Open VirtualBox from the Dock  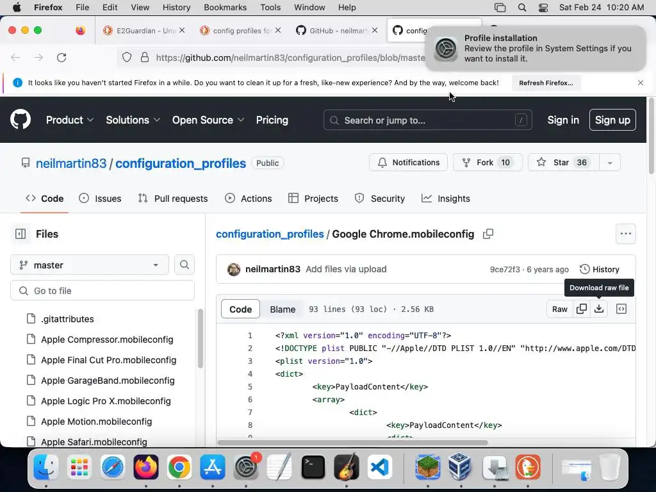[x=461, y=467]
